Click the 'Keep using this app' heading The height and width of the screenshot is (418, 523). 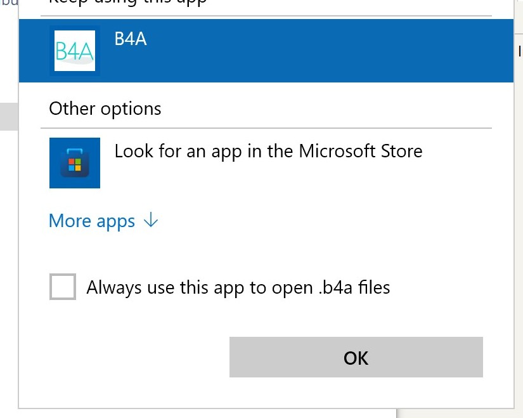tap(127, 2)
